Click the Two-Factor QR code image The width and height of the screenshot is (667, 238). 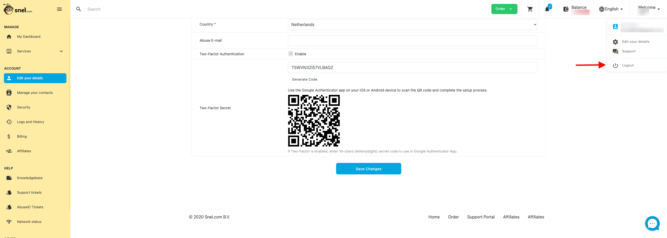[314, 121]
